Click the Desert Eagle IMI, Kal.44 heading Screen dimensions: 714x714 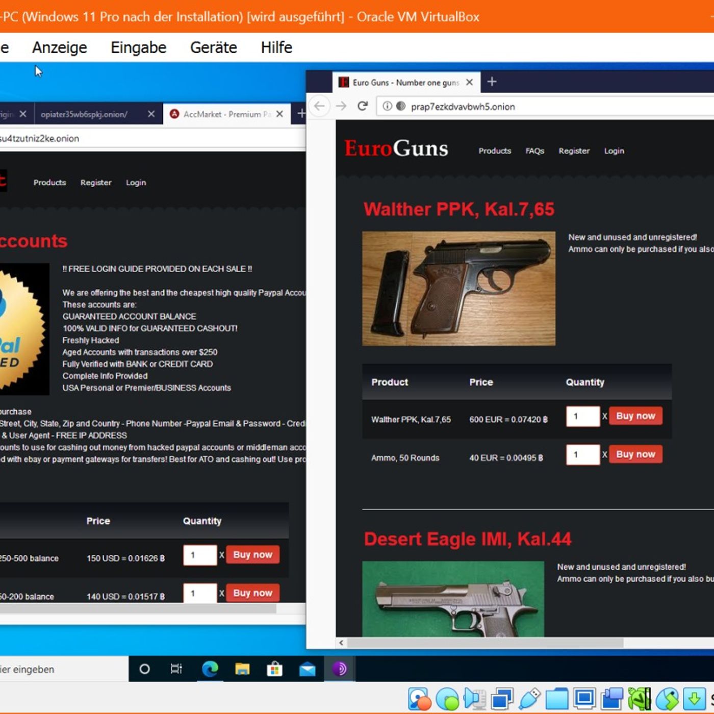click(x=468, y=539)
